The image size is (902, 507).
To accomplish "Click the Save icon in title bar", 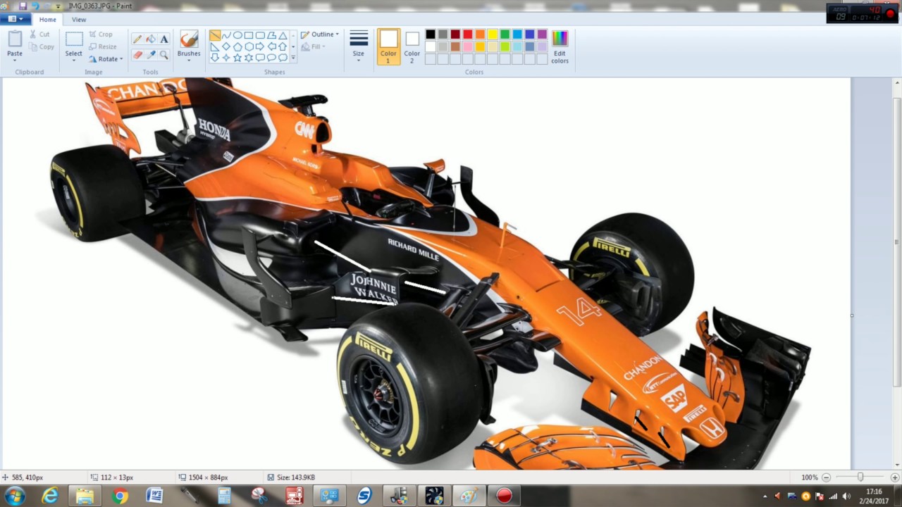I will (x=23, y=6).
